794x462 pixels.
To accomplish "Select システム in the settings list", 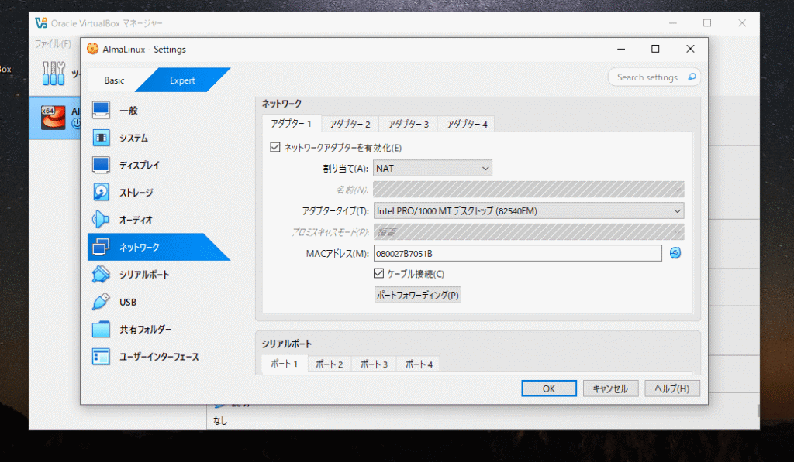I will pos(133,138).
